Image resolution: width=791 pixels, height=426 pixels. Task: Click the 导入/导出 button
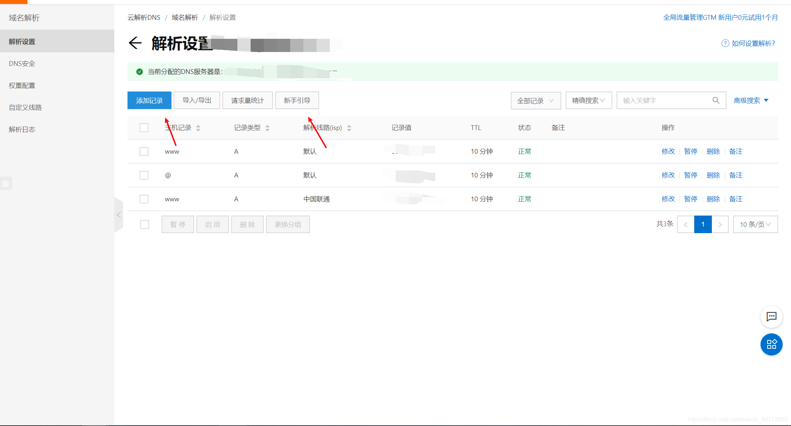click(197, 100)
